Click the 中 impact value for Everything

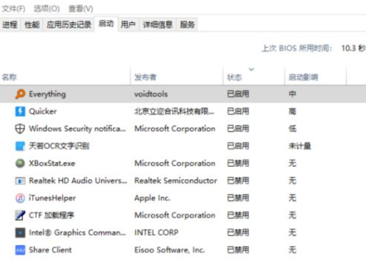pos(293,94)
